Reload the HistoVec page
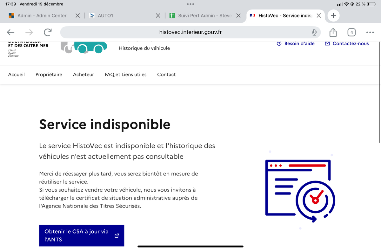 click(48, 32)
